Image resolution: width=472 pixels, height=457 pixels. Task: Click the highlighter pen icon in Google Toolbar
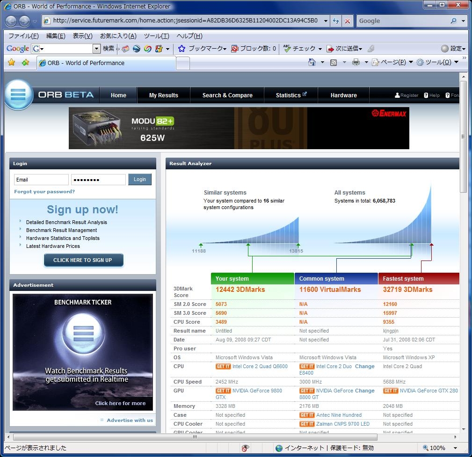tap(371, 49)
